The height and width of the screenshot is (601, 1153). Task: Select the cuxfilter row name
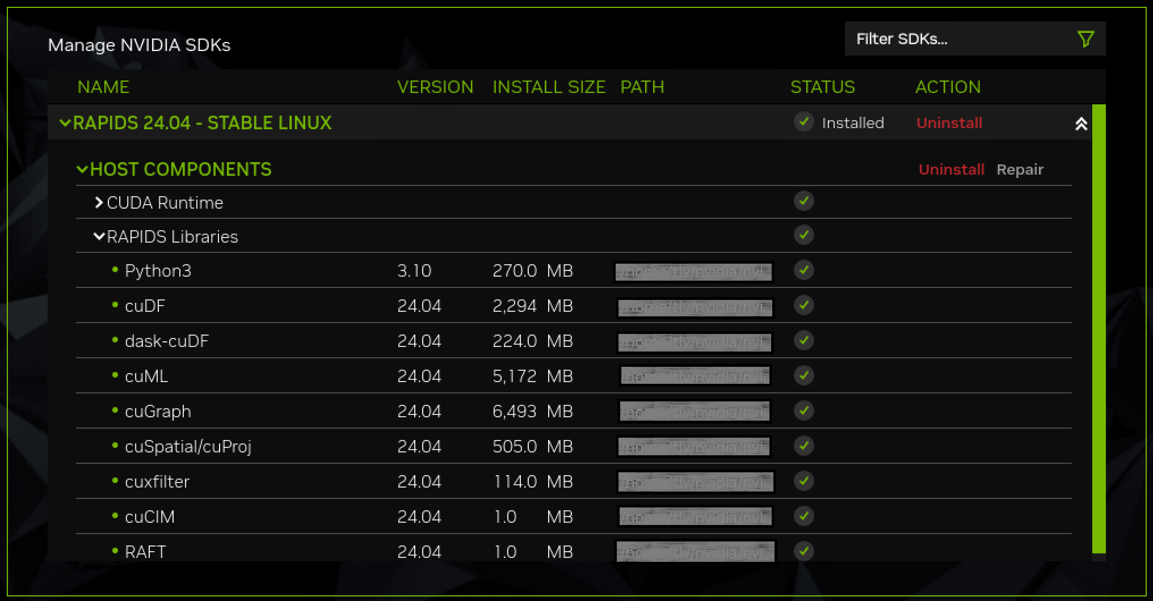point(157,482)
